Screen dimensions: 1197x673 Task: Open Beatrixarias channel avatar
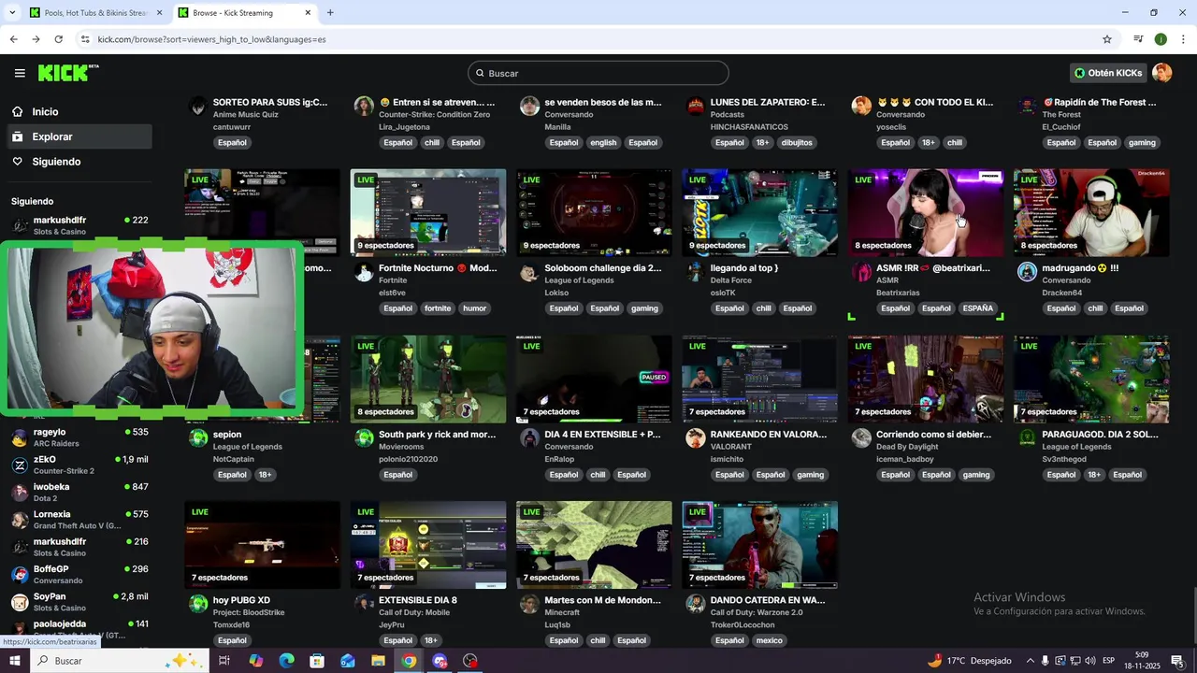[x=862, y=272]
